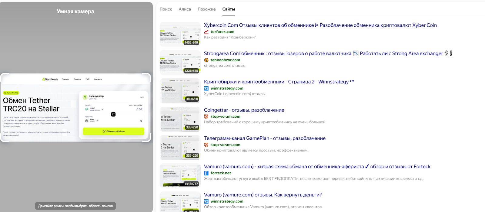
Task: Expand the USDT Tether TRC20 currency dropdown
Action: [x=103, y=109]
